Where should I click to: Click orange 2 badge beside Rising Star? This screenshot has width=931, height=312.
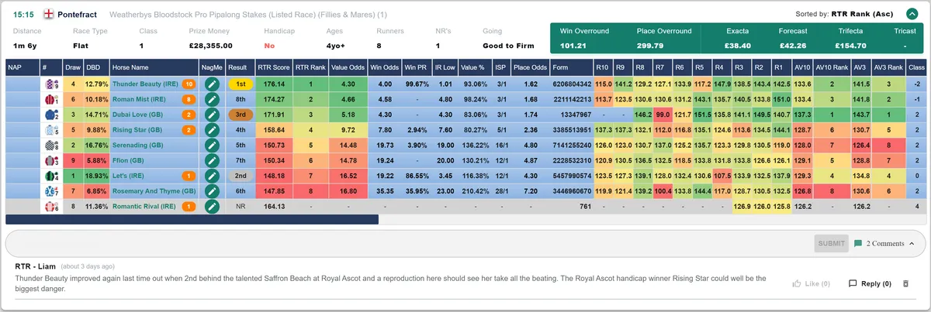(189, 130)
